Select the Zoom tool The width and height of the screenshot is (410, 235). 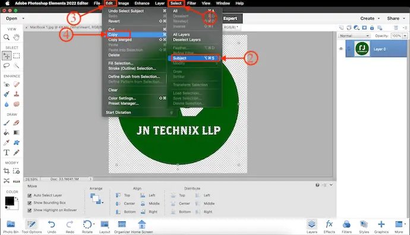click(7, 37)
